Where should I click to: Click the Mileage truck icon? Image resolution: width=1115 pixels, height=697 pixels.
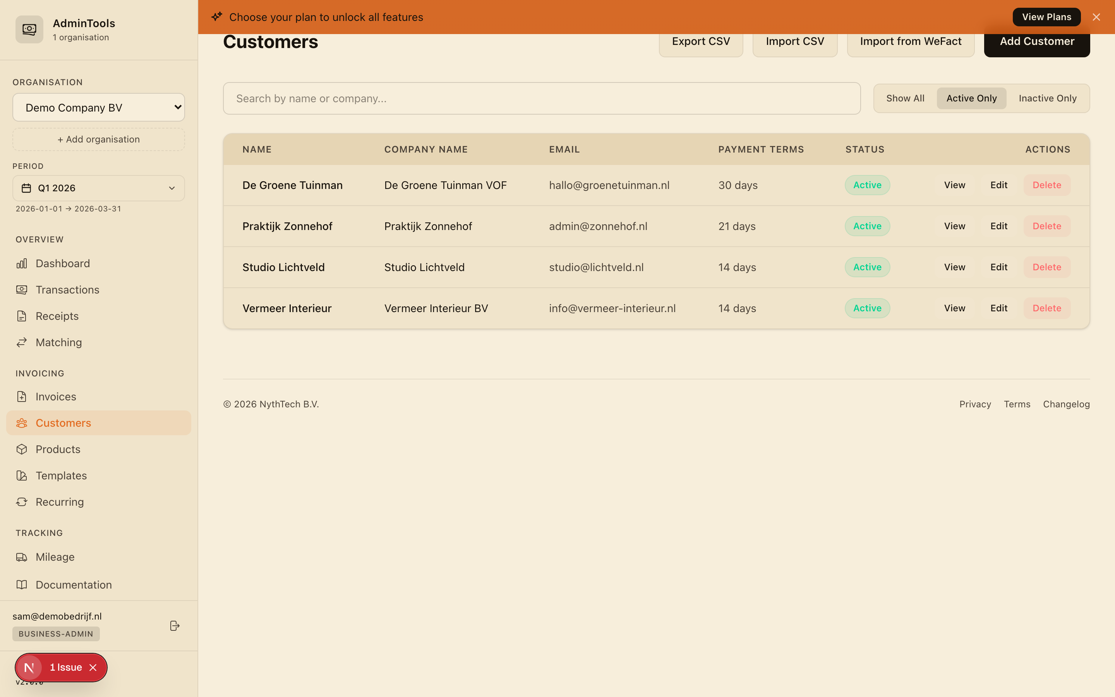click(x=22, y=557)
